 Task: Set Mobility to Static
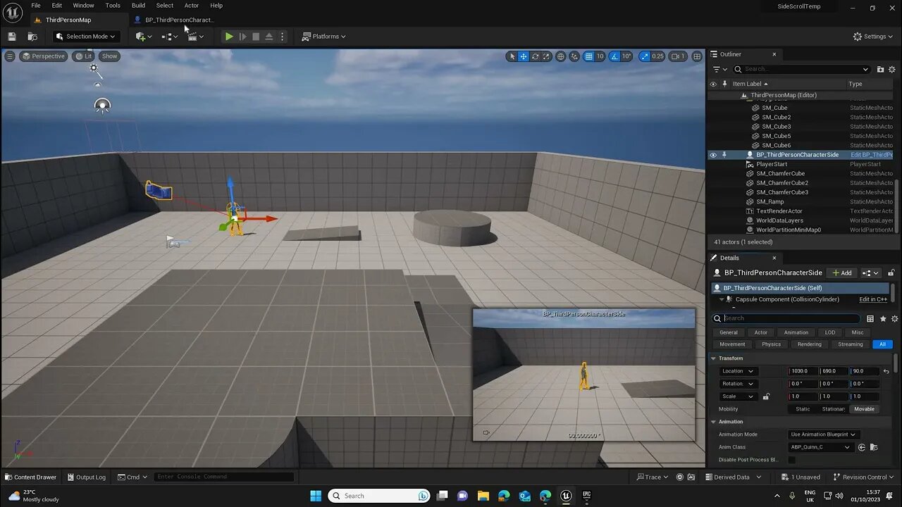click(803, 409)
